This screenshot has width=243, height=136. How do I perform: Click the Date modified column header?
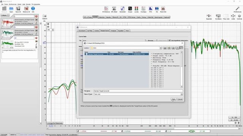(140, 52)
